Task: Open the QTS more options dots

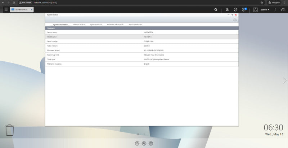Action: pyautogui.click(x=275, y=10)
